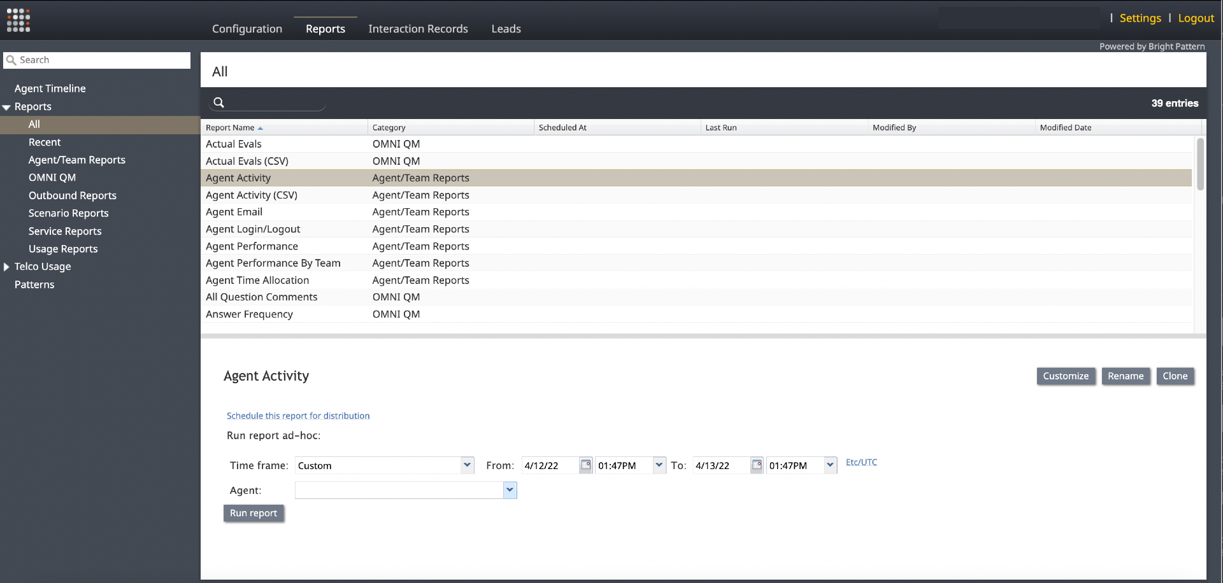Viewport: 1223px width, 583px height.
Task: Sort by Scheduled At column header
Action: [617, 127]
